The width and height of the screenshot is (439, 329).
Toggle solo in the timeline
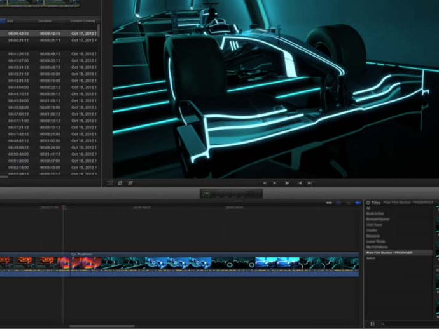[348, 203]
